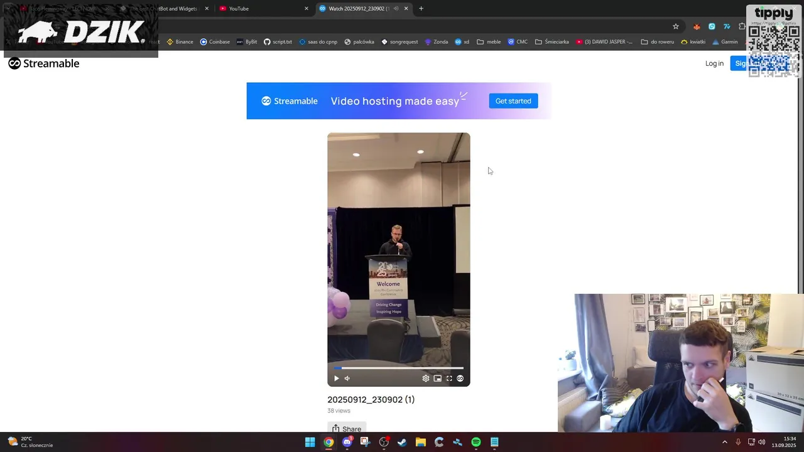The height and width of the screenshot is (452, 804).
Task: Open OBS Studio from the taskbar
Action: (x=384, y=442)
